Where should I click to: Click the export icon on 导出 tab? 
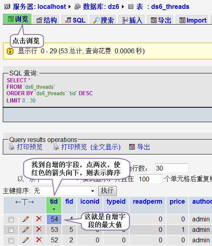pos(154,20)
